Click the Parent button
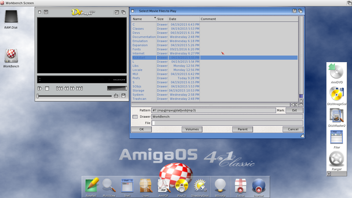 [243, 129]
